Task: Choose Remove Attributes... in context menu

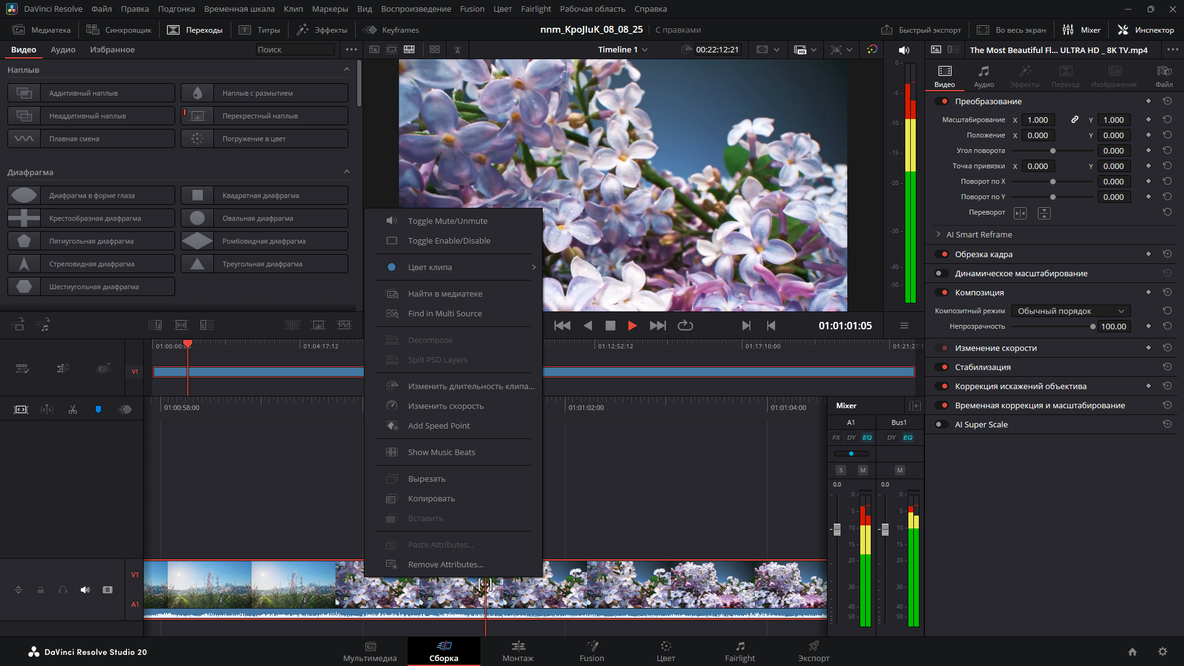Action: pos(453,564)
